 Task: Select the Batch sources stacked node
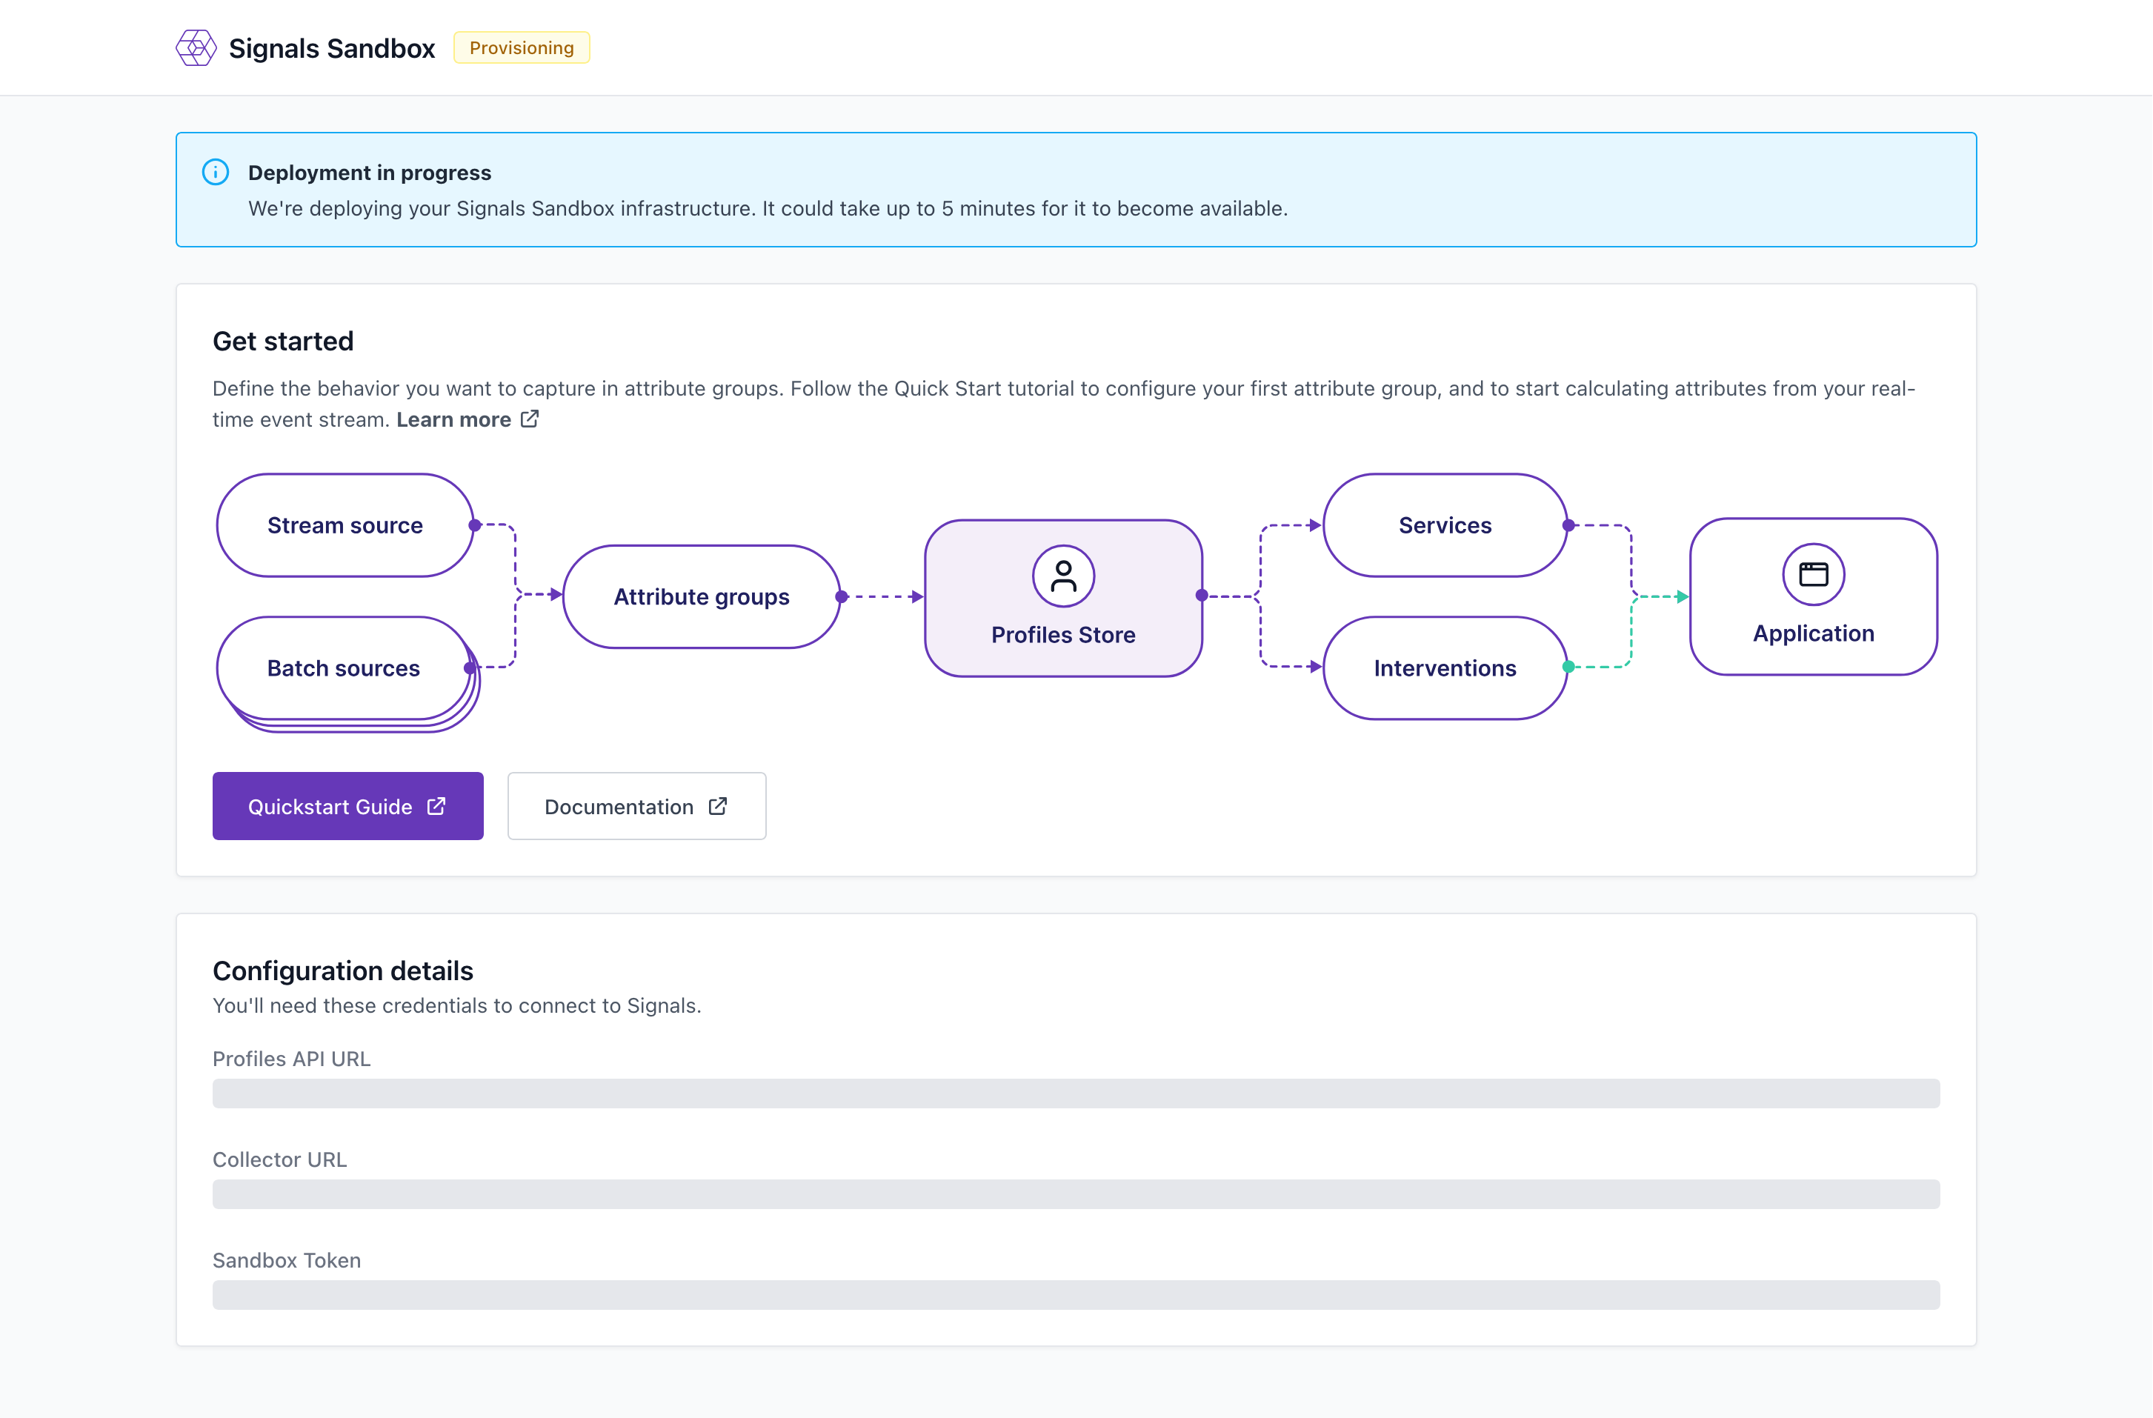344,668
